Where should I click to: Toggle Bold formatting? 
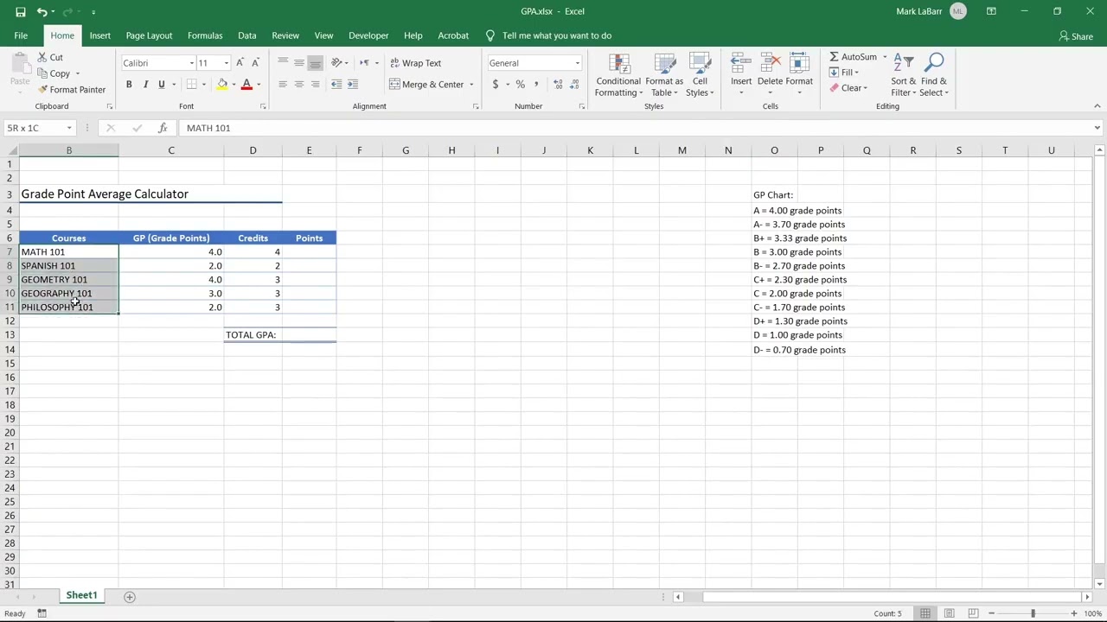129,84
